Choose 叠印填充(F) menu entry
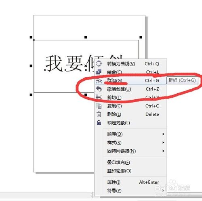This screenshot has height=201, width=202. pos(130,162)
